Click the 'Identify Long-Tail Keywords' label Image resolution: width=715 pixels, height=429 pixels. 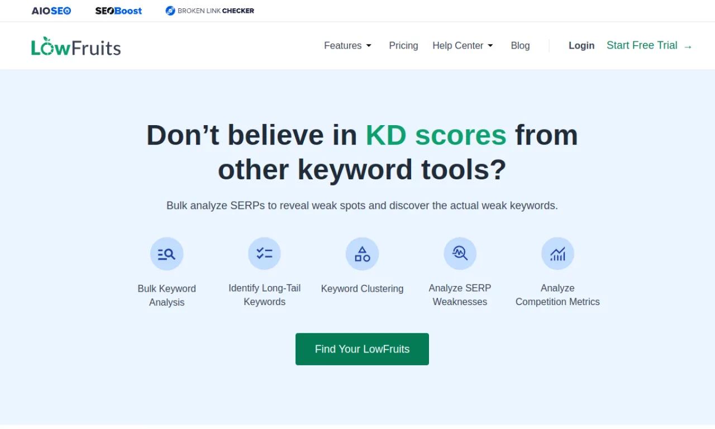click(264, 295)
